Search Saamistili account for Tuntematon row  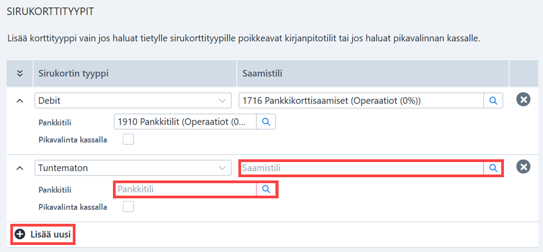point(493,168)
